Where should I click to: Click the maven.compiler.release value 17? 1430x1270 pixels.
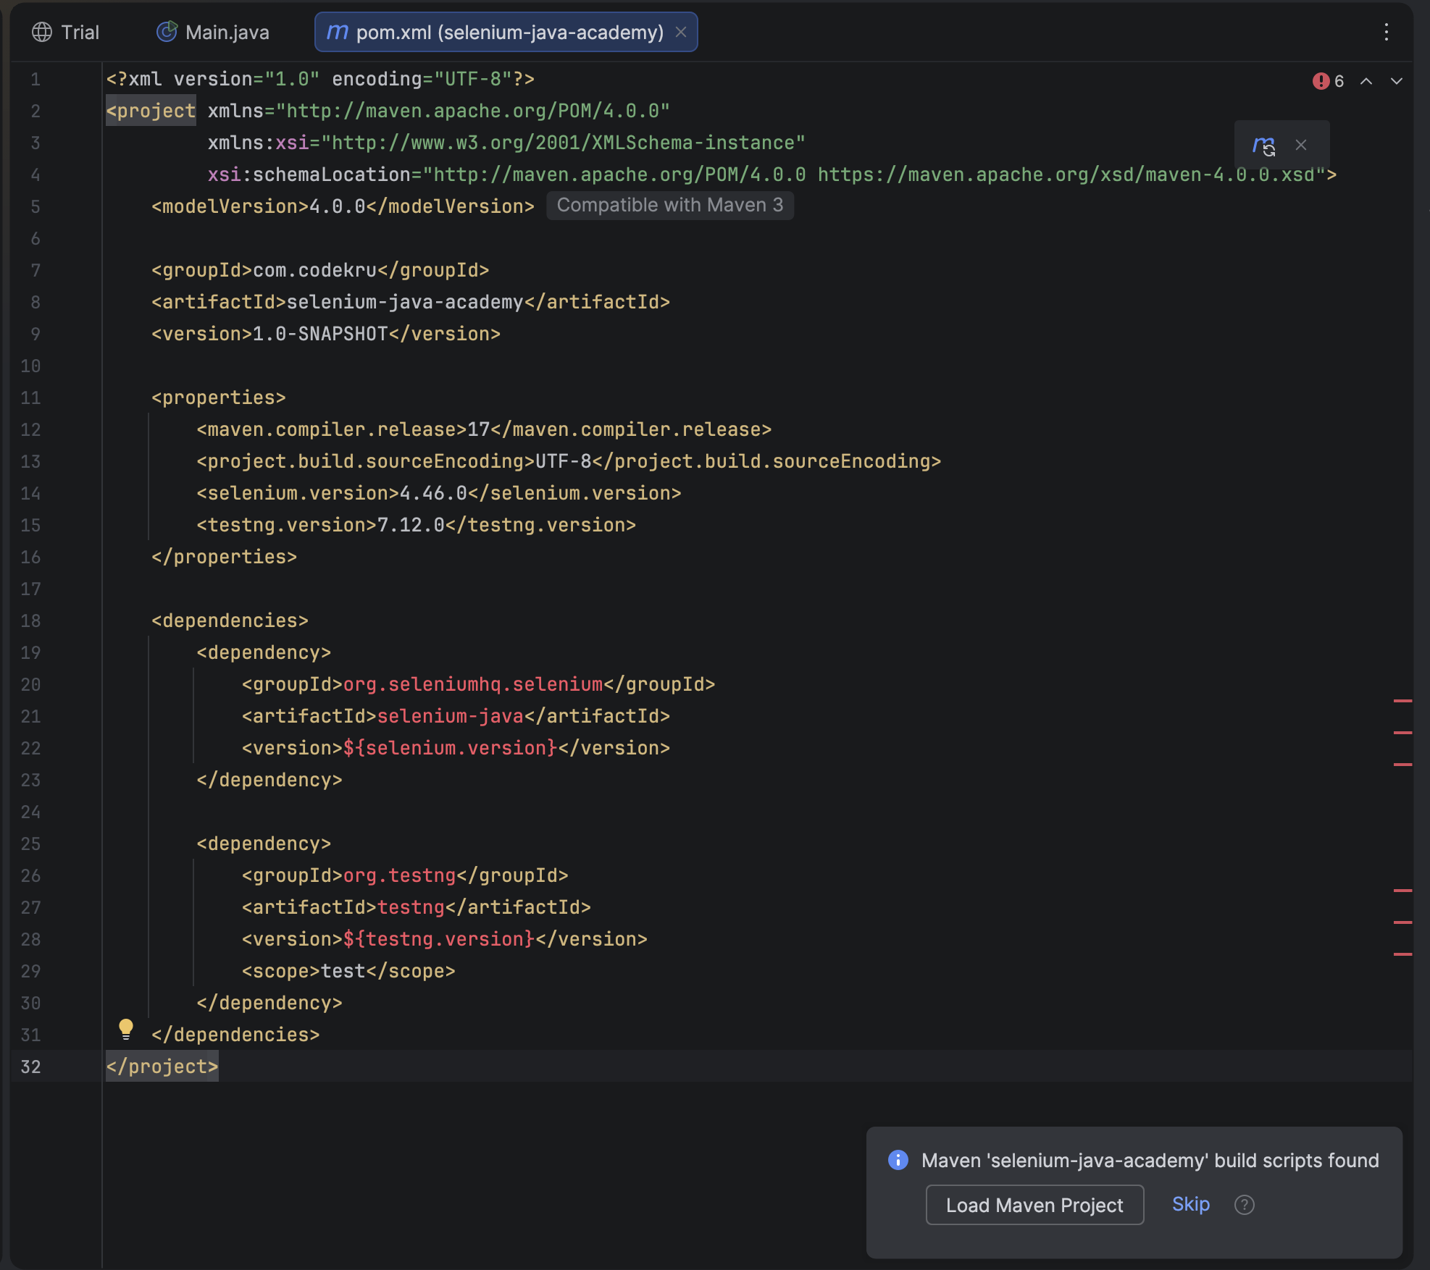(479, 429)
